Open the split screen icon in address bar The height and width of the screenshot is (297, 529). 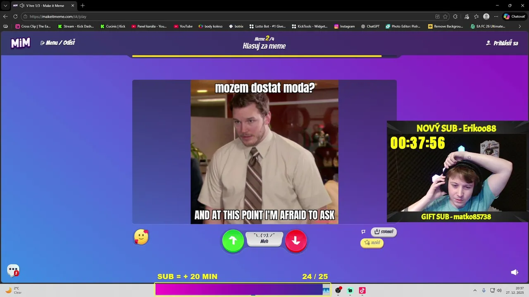(437, 16)
